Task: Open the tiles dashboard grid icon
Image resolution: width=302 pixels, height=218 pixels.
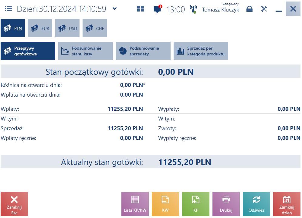Action: 141,9
